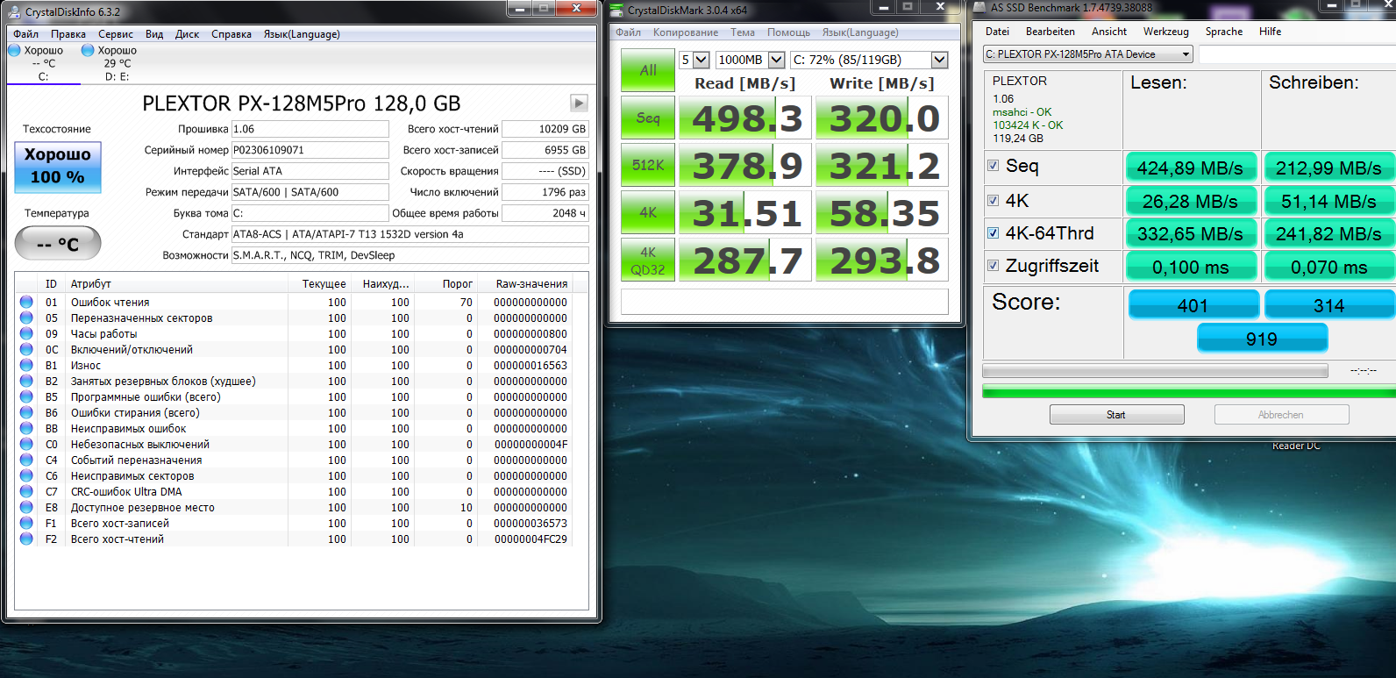The image size is (1396, 678).
Task: Click status circle for C6 Неисправимых секторов
Action: [26, 475]
